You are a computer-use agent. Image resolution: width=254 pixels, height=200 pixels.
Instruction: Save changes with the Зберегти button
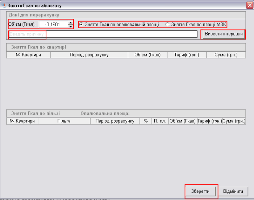[x=201, y=191]
